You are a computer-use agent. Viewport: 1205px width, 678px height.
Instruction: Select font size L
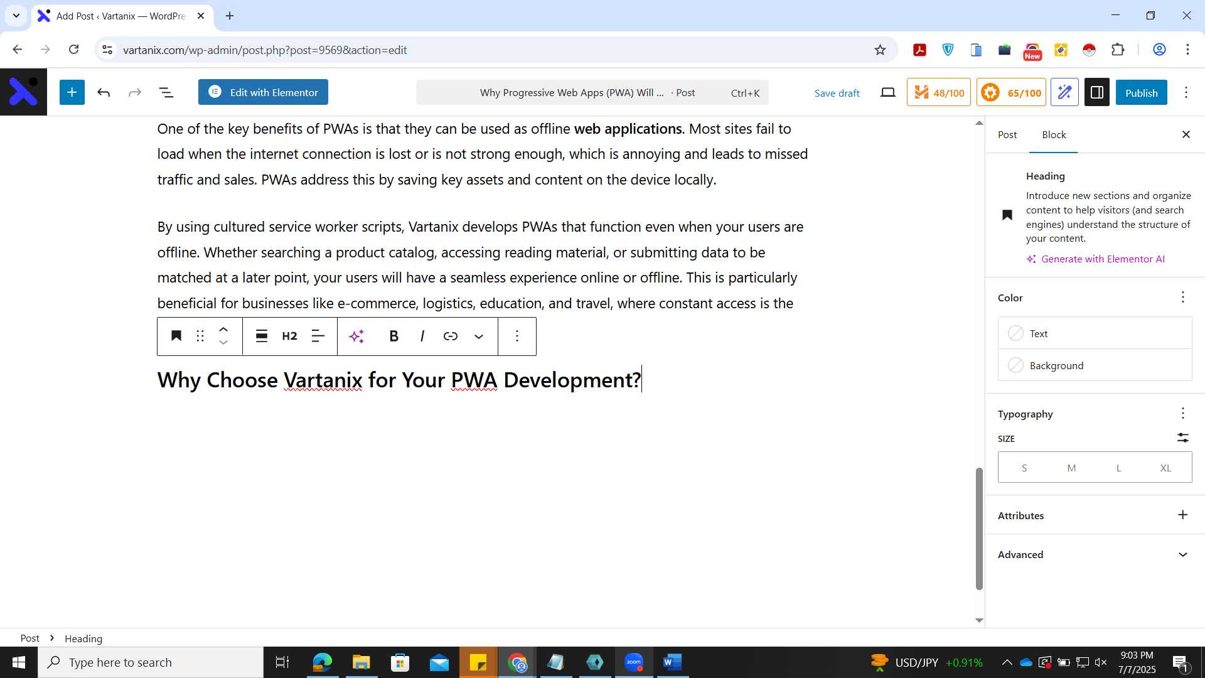click(x=1118, y=468)
